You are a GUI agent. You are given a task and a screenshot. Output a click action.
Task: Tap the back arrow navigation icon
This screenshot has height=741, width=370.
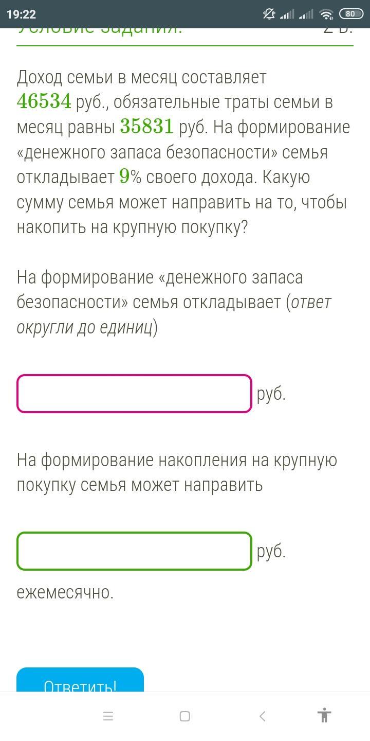(262, 716)
